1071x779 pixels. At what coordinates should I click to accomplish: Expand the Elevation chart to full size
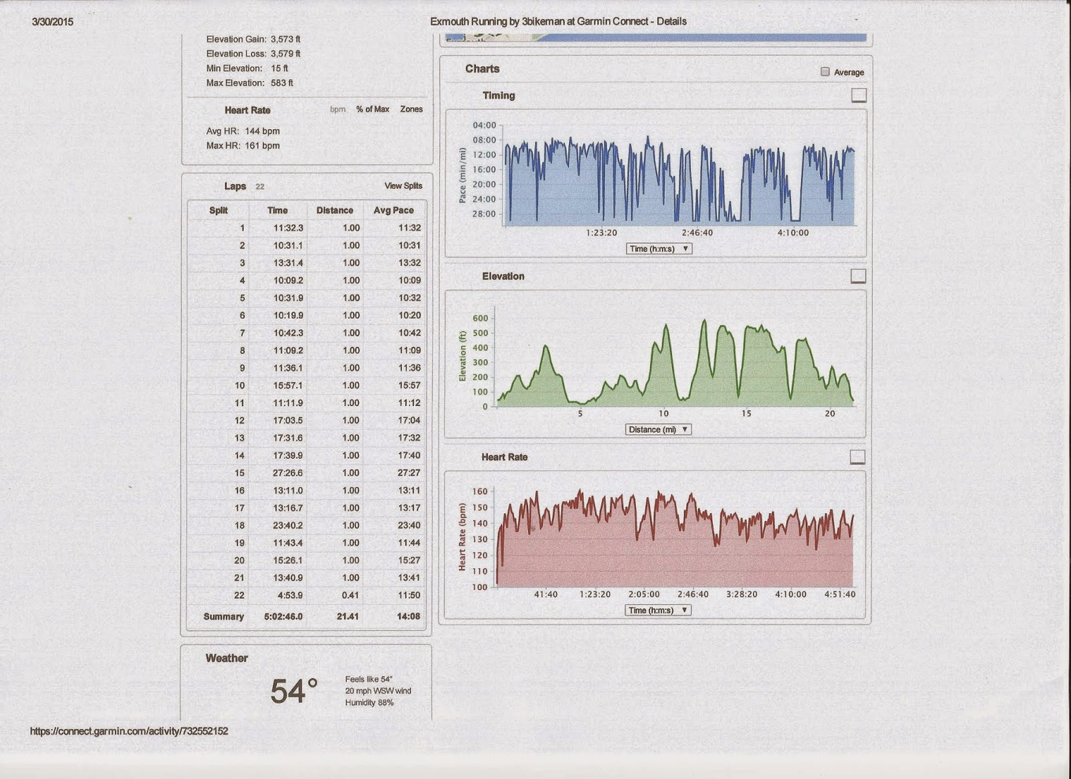click(x=857, y=276)
